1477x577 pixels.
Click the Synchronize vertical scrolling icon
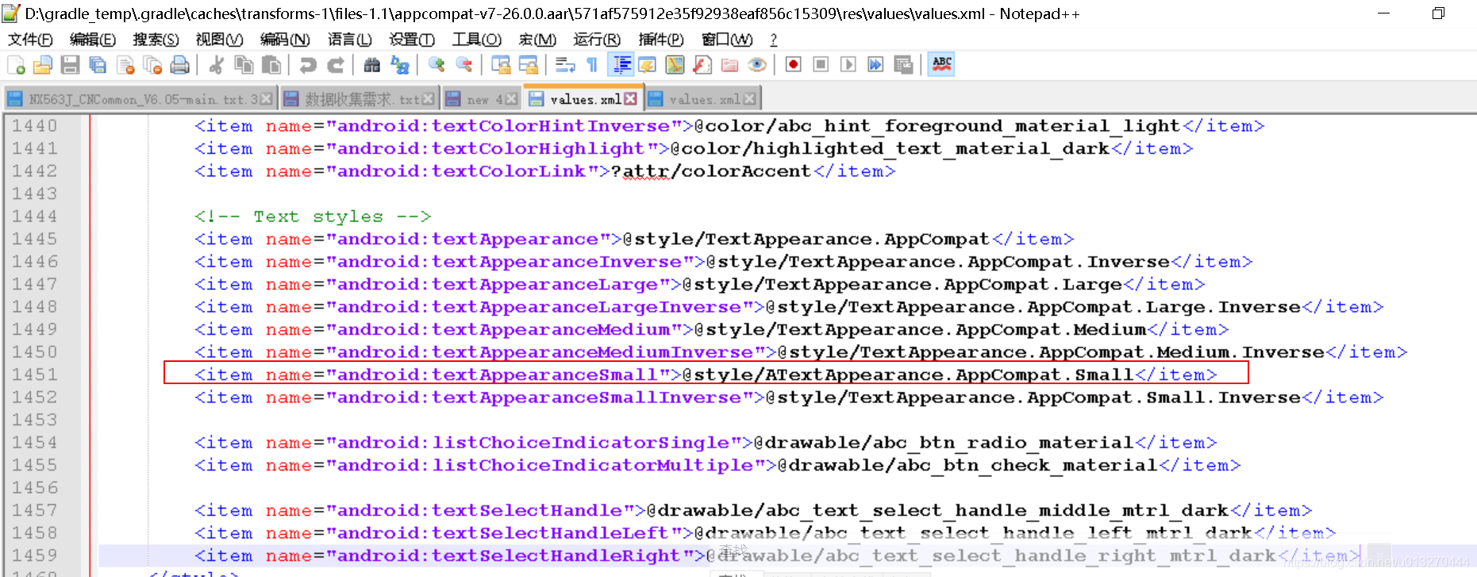(x=500, y=65)
